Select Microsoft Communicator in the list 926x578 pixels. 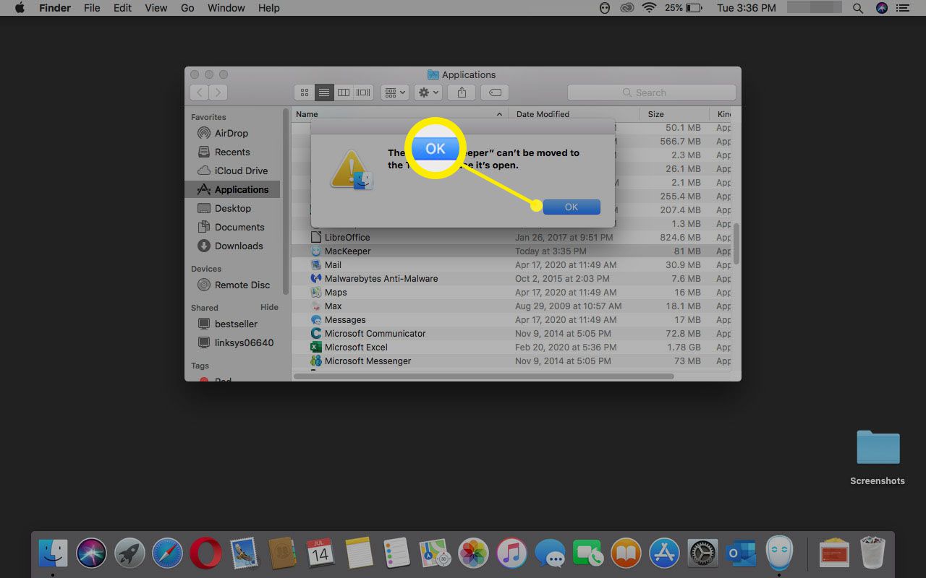pos(511,333)
